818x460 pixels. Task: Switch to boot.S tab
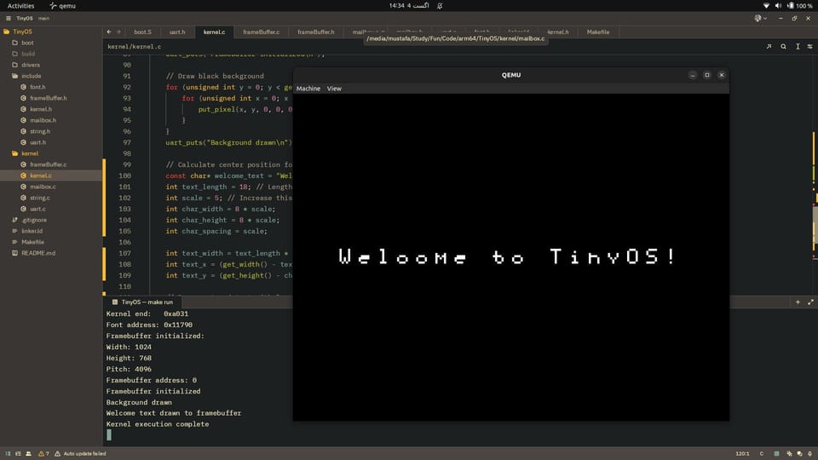tap(142, 32)
